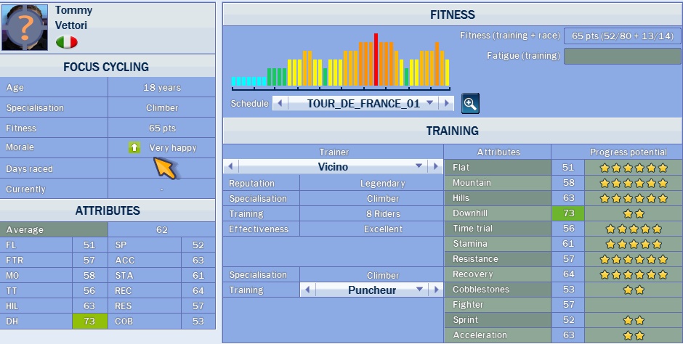Click the Italian flag icon
Screen dimensions: 683x344
(x=66, y=42)
